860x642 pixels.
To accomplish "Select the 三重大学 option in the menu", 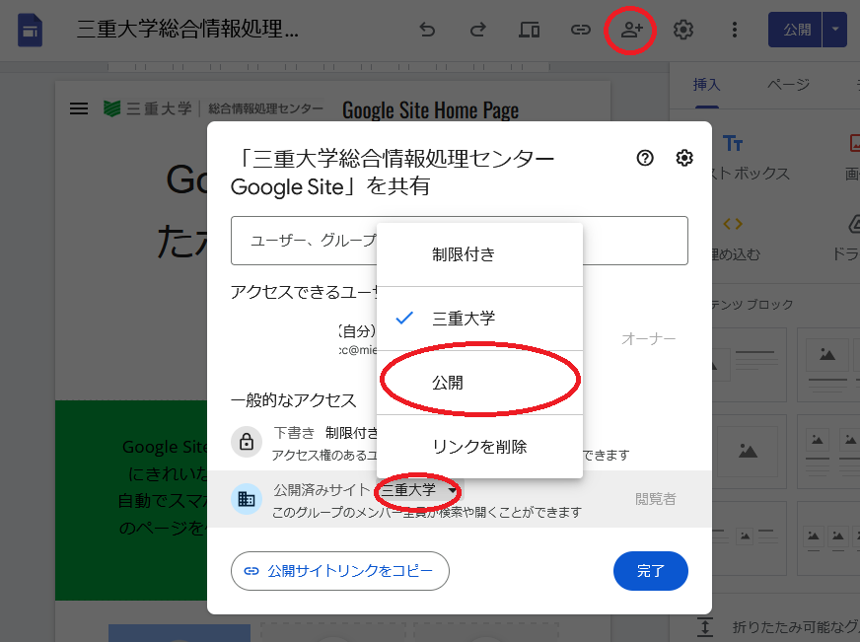I will coord(479,319).
